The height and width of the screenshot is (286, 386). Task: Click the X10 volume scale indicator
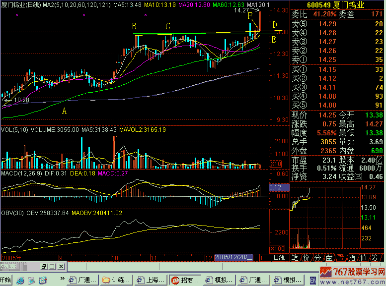click(x=276, y=164)
